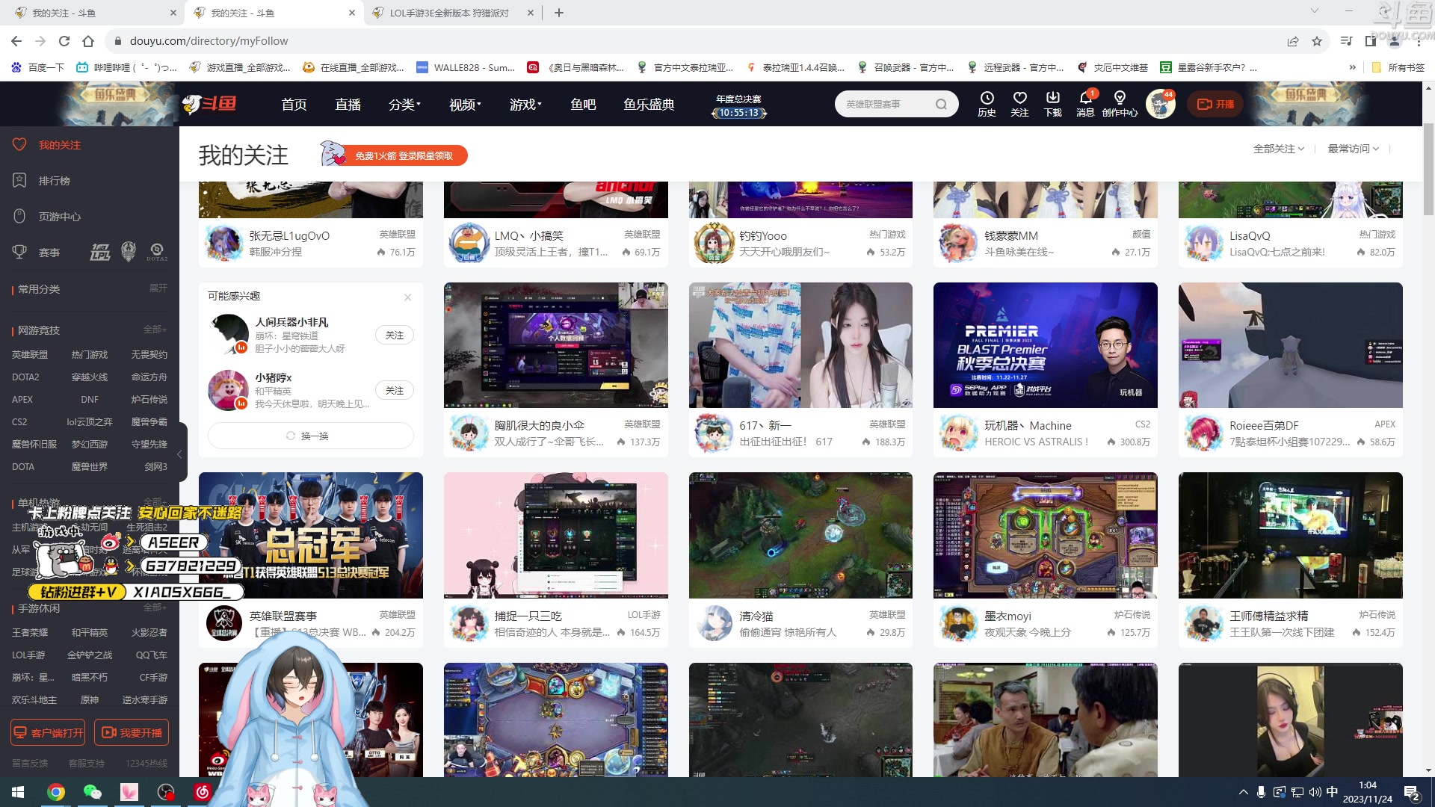Go to 首页 in top navigation
Screen dimensions: 1435x807
[294, 105]
